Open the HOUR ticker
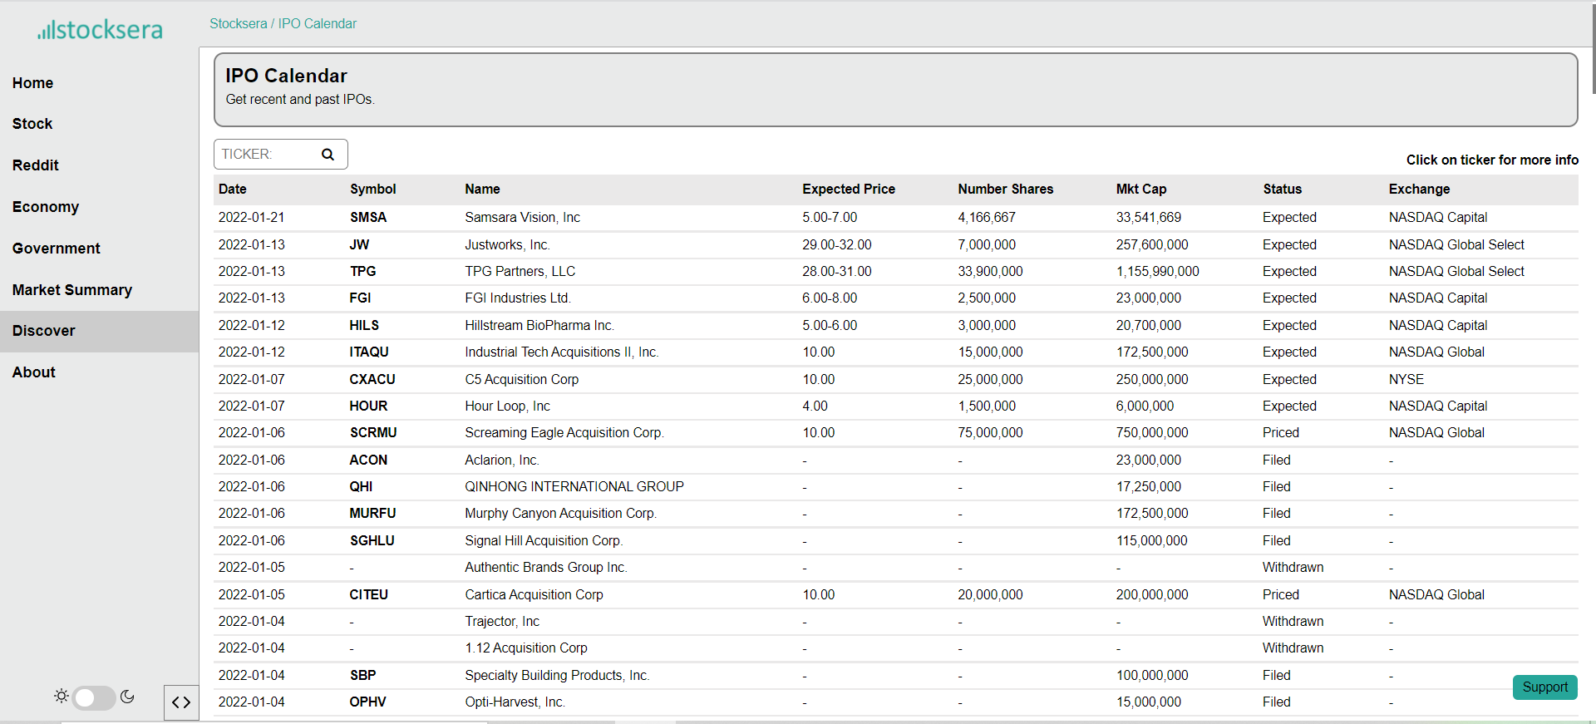The height and width of the screenshot is (724, 1596). [x=368, y=406]
